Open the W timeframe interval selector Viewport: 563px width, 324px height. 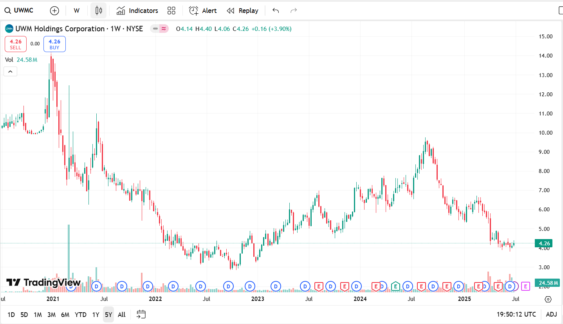click(77, 11)
